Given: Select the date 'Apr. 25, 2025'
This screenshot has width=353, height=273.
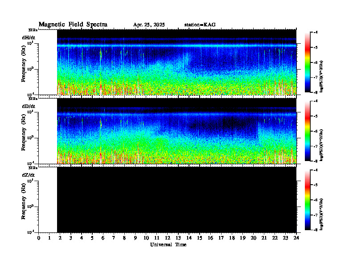Looking at the screenshot, I should tap(149, 25).
